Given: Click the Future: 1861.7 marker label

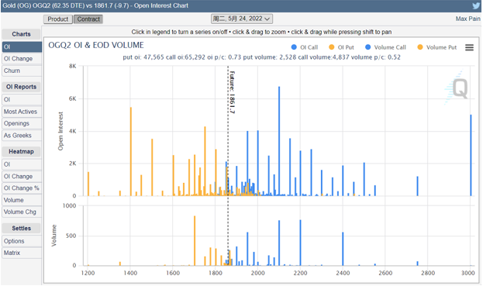Looking at the screenshot, I should point(232,92).
